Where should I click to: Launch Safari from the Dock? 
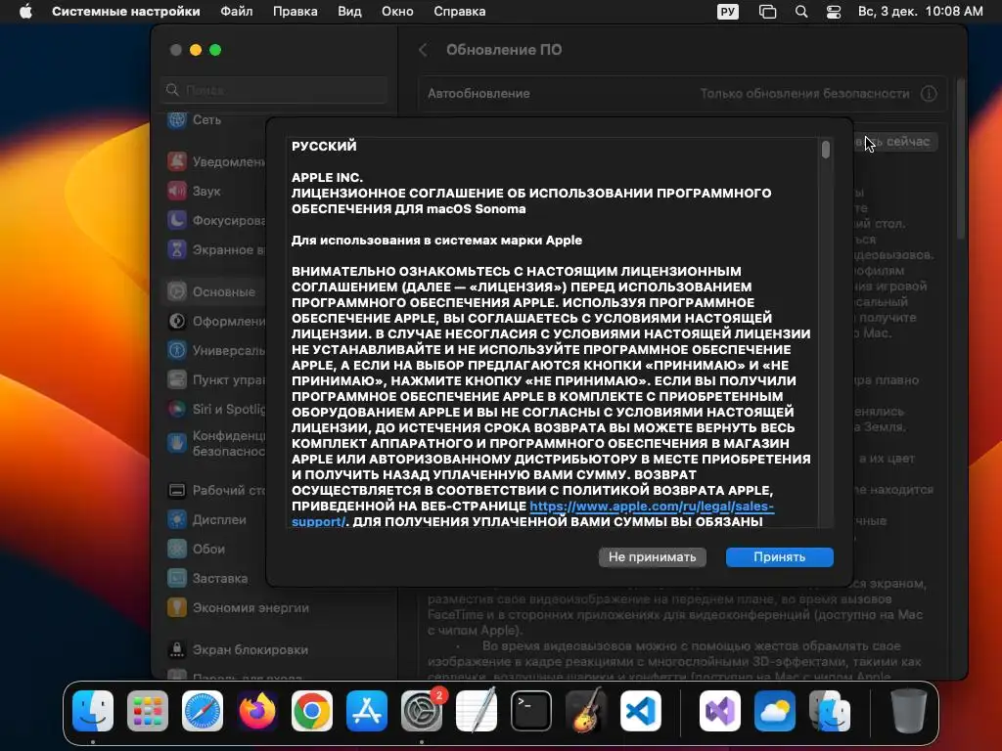pyautogui.click(x=203, y=711)
